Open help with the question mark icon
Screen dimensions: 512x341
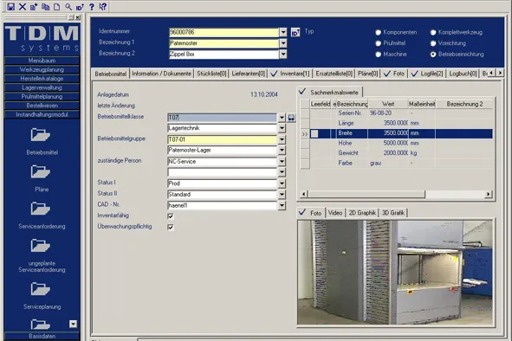tap(92, 7)
